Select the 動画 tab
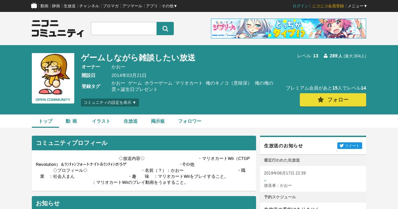398x209 pixels. (x=71, y=121)
